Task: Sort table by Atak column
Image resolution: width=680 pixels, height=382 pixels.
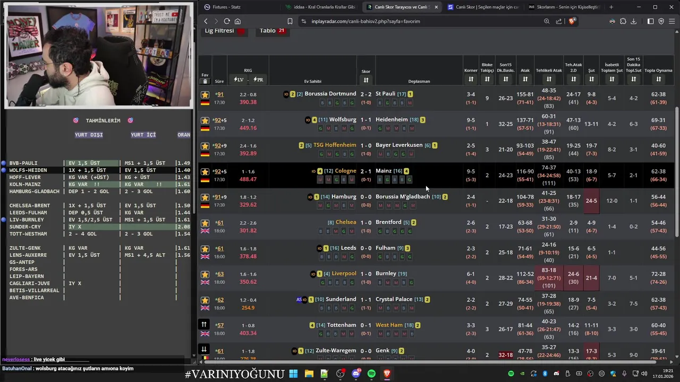Action: pyautogui.click(x=525, y=79)
